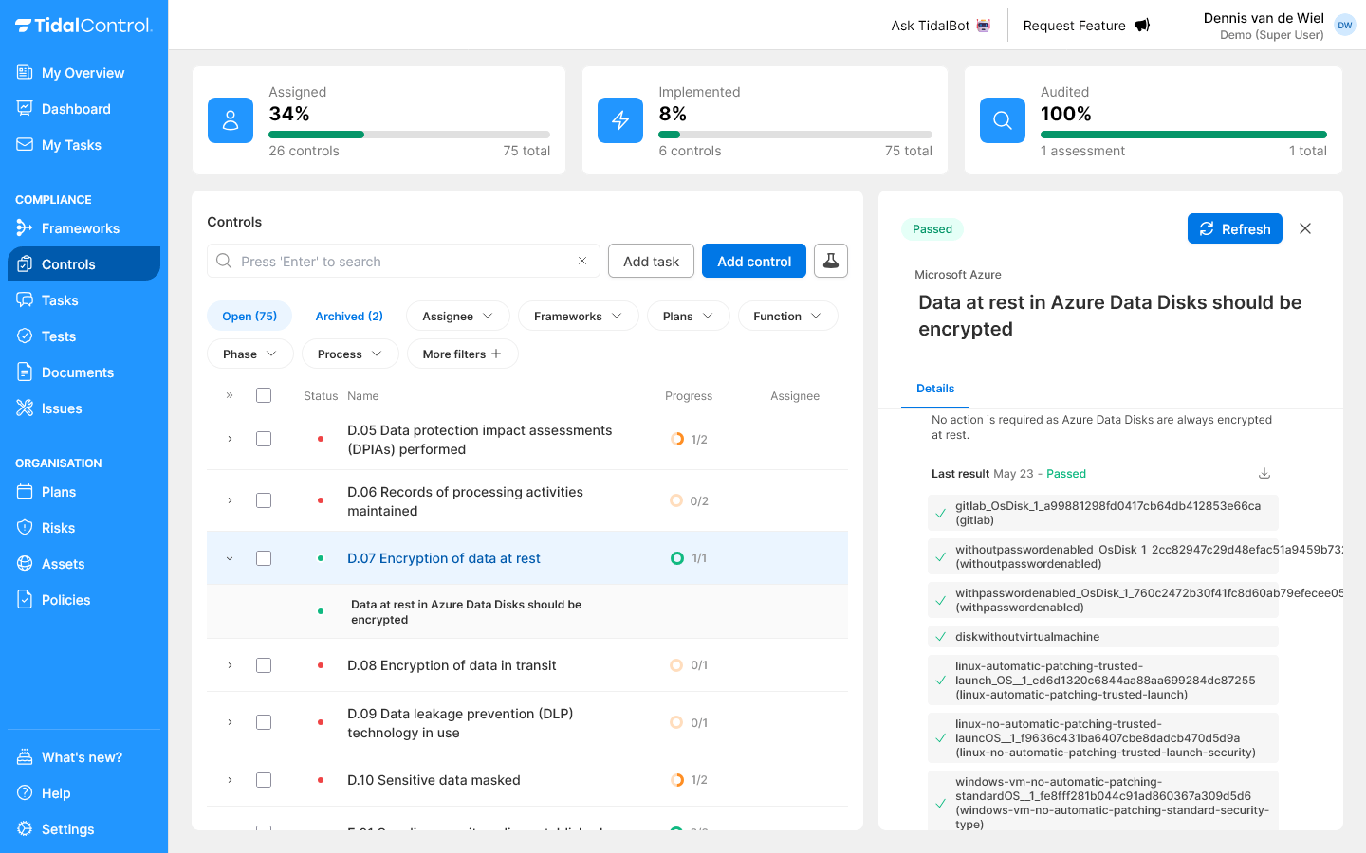Check the checkbox for D.06 Records of processing
Image resolution: width=1366 pixels, height=853 pixels.
(264, 500)
